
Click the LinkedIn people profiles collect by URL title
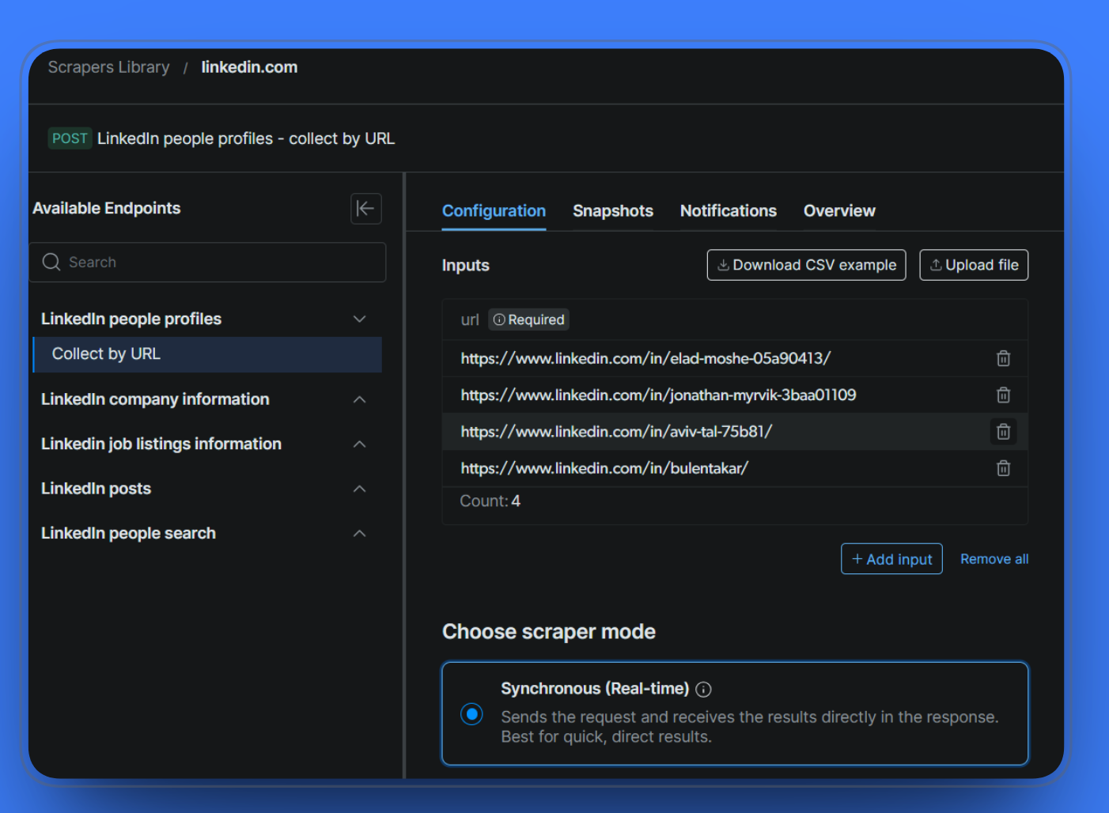pos(246,138)
